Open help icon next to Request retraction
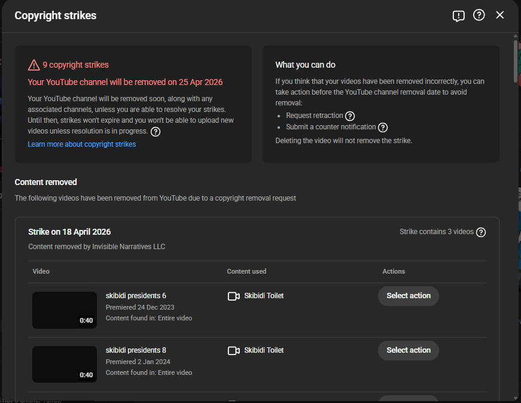The image size is (521, 403). (350, 116)
